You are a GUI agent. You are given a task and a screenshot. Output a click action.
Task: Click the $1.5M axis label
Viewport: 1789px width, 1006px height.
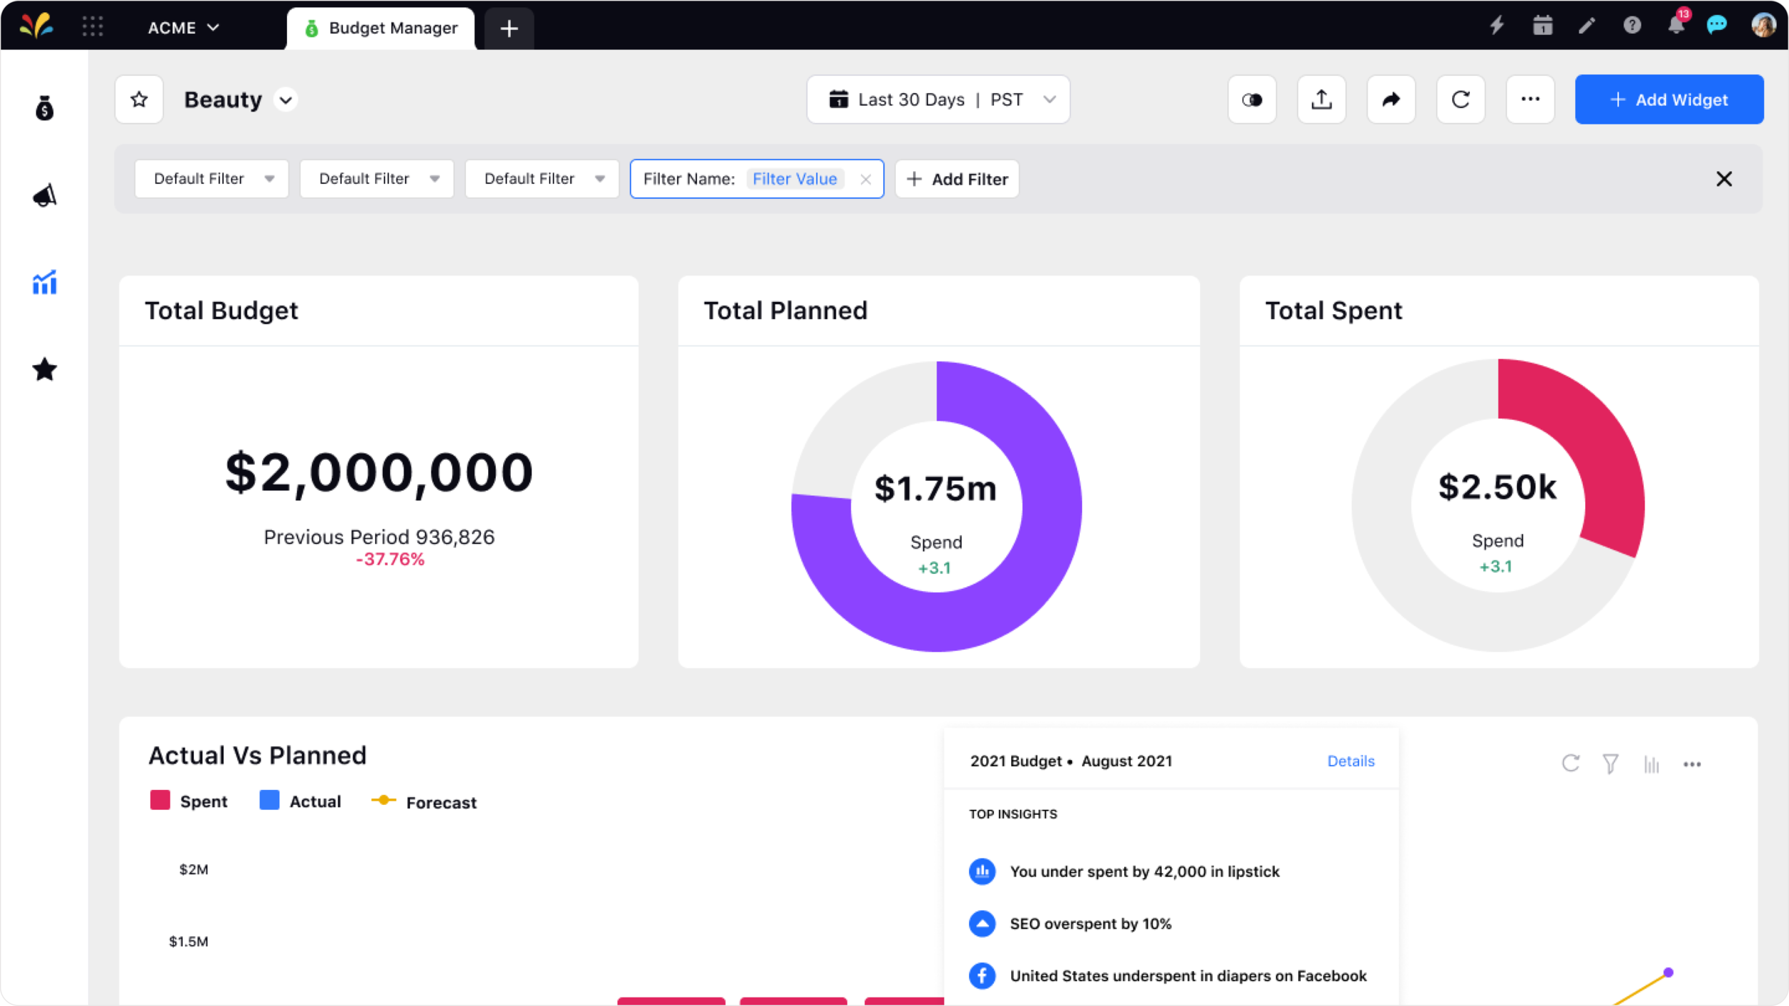pyautogui.click(x=188, y=942)
